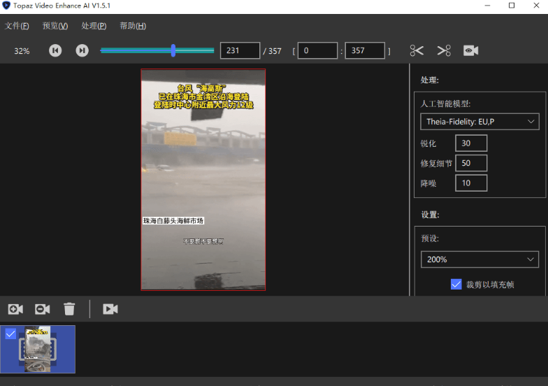Screen dimensions: 548x386
Task: Click the 预设 label
Action: point(430,238)
